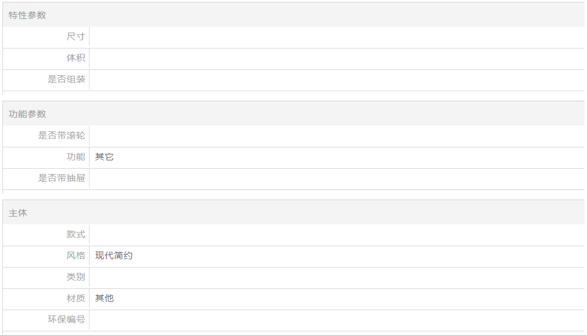
Task: Select the 款式 row label
Action: pyautogui.click(x=76, y=234)
